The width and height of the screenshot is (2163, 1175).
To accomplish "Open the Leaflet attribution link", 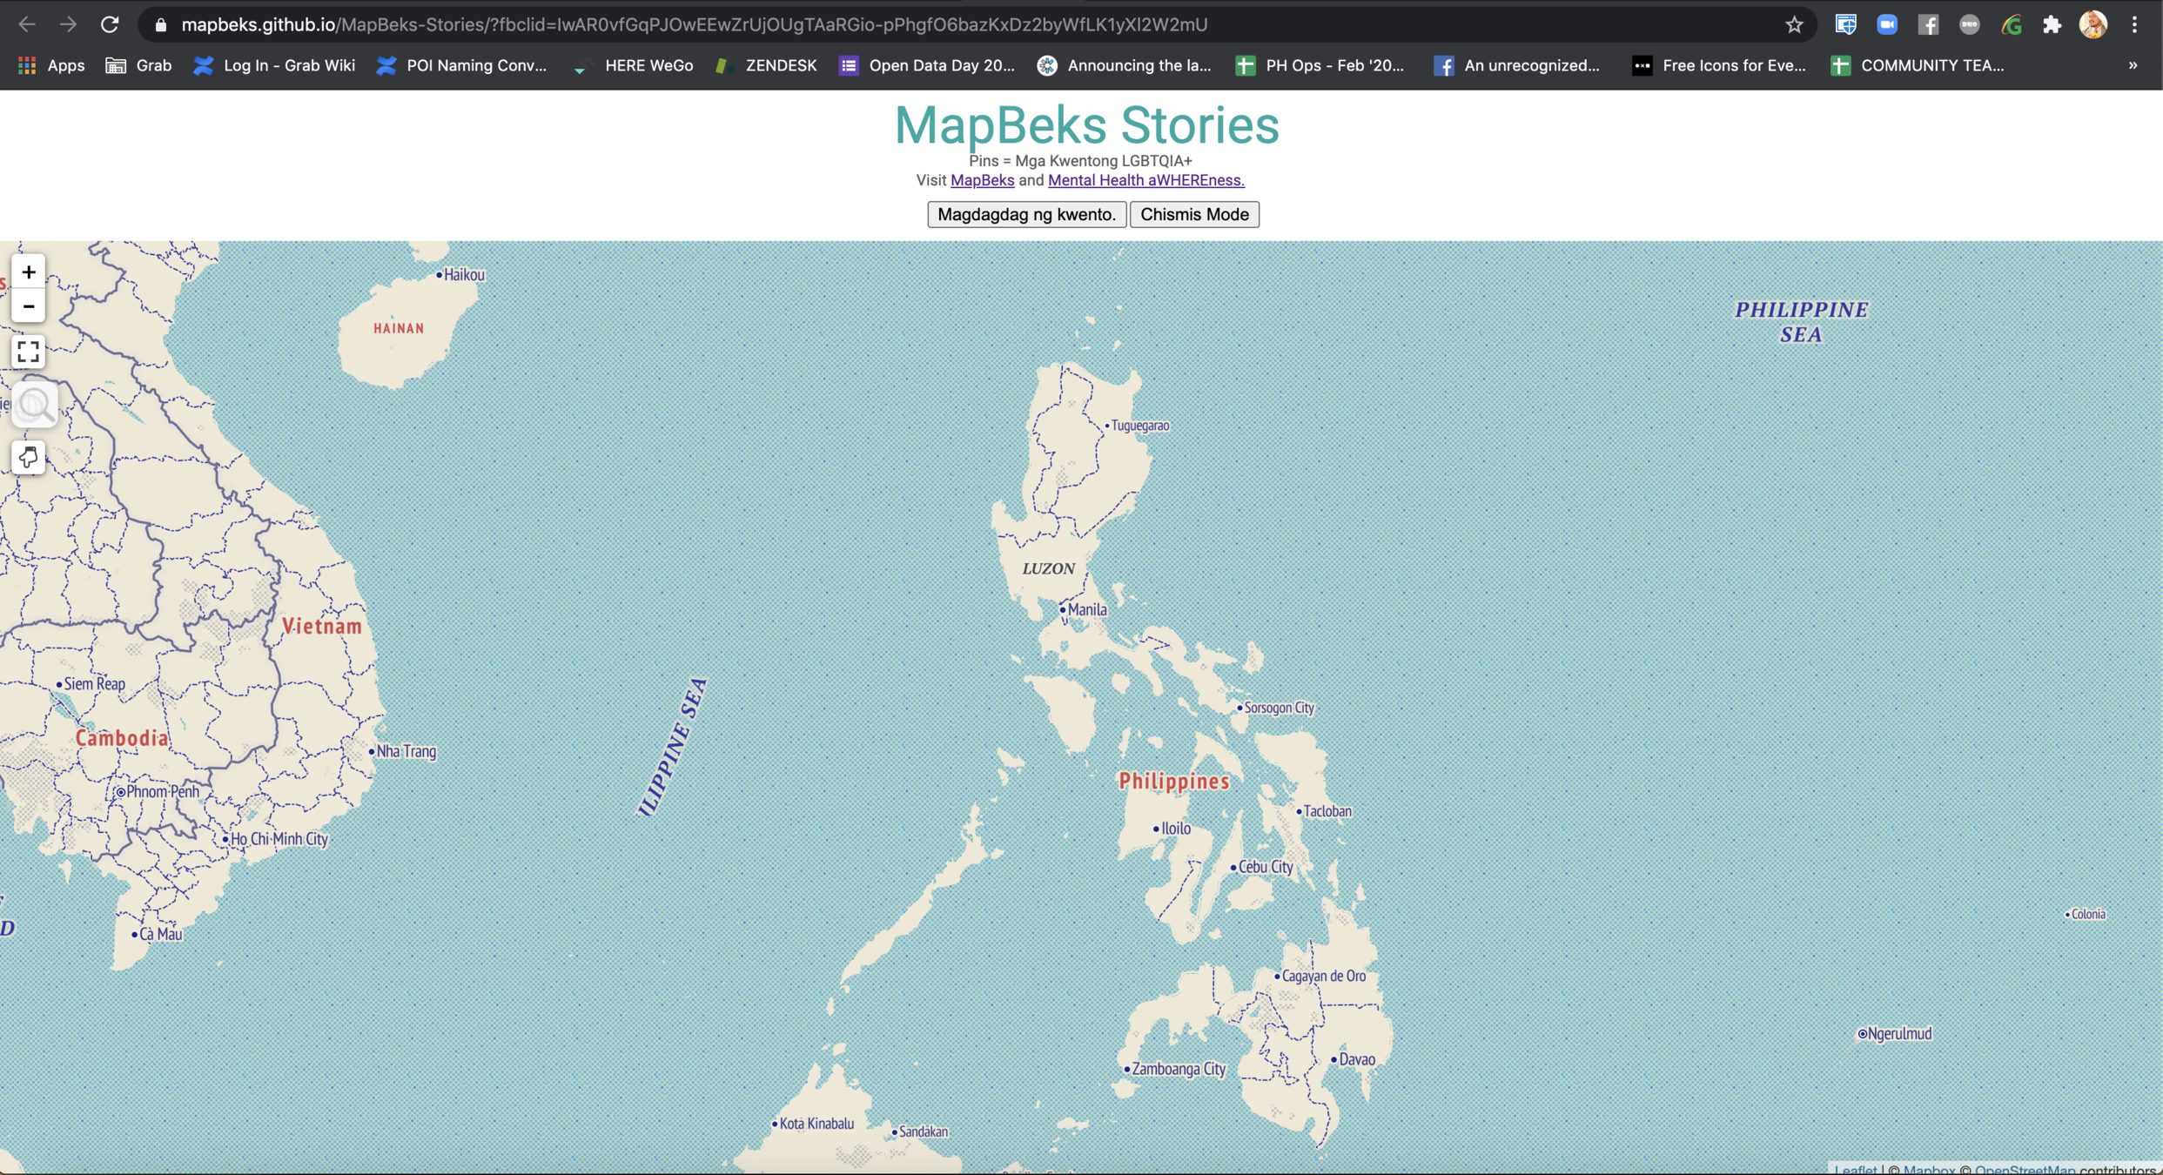I will [x=1855, y=1169].
